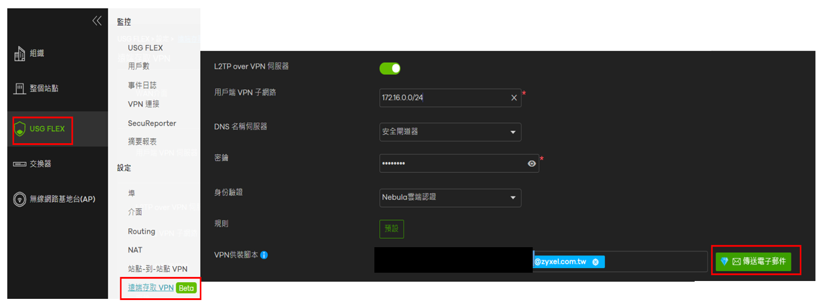Open Routing under 設定 menu

[x=142, y=232]
